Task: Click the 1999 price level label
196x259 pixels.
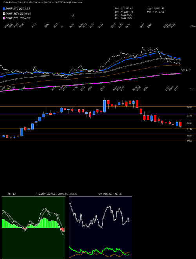Action: point(189,136)
